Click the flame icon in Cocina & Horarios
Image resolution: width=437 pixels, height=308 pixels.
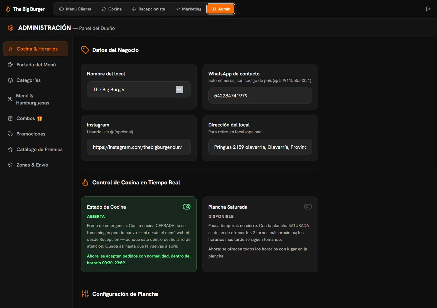click(10, 49)
